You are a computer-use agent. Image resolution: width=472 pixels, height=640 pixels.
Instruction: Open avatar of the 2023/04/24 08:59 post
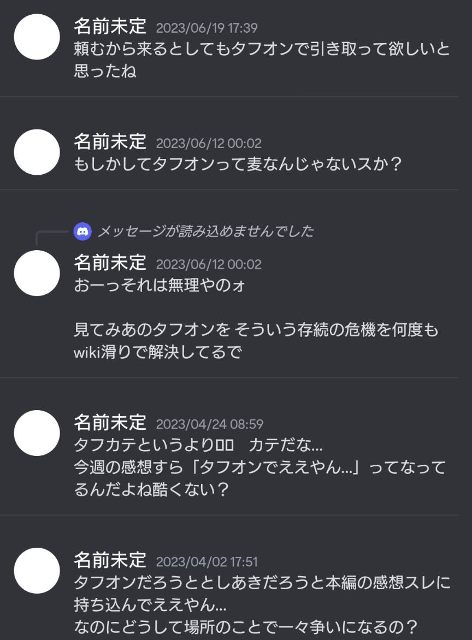(x=37, y=433)
